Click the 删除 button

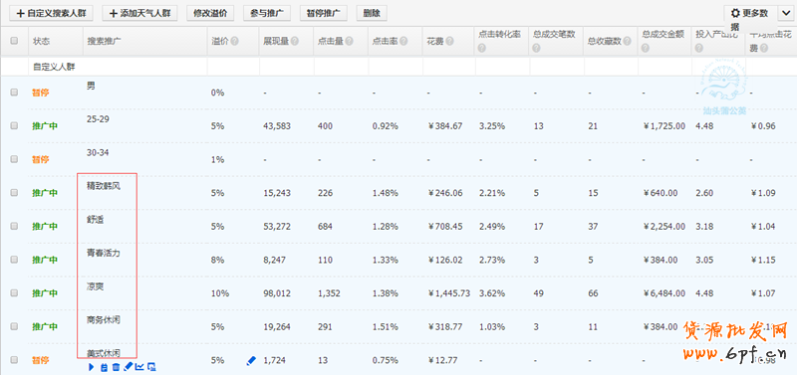click(372, 13)
